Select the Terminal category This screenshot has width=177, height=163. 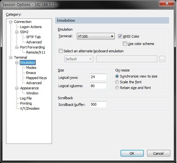tap(20, 57)
